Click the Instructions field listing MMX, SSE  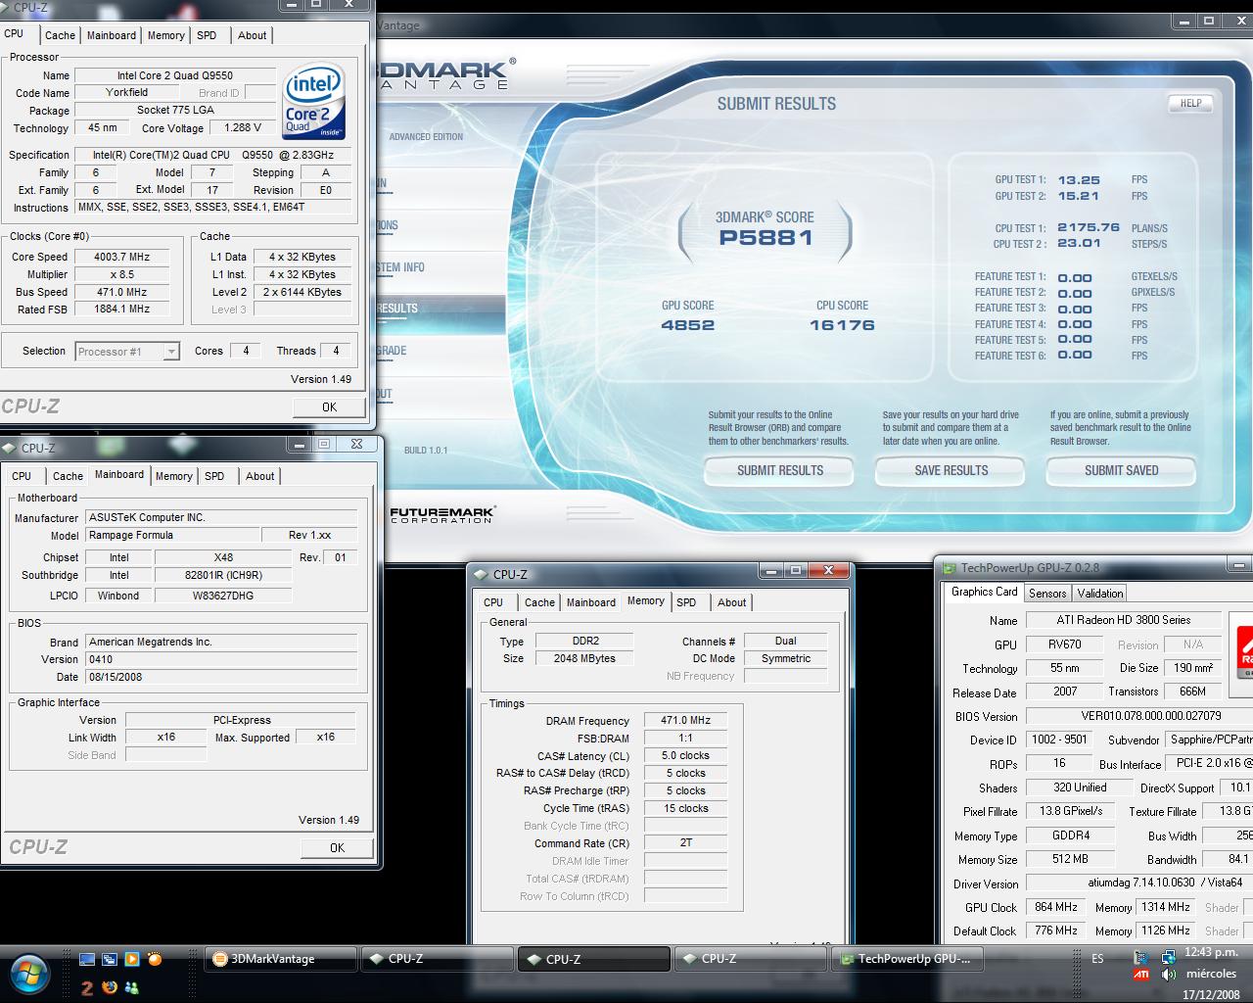coord(212,208)
